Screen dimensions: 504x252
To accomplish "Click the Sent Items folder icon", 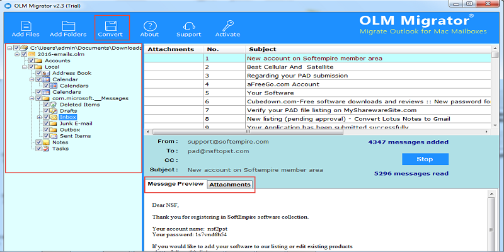I will point(54,136).
